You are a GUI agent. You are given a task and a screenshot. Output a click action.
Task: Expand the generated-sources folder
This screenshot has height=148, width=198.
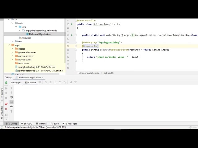point(12,52)
